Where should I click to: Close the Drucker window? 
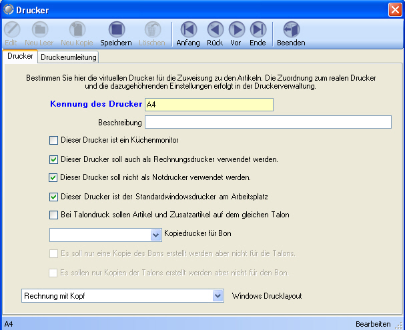394,10
